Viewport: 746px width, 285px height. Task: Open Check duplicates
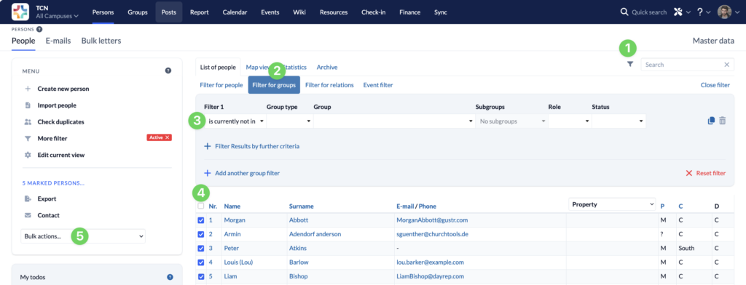61,122
